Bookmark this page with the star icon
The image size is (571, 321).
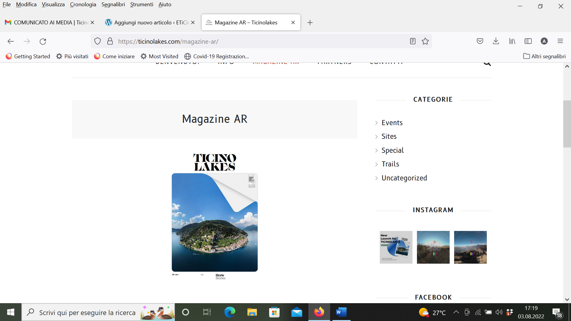click(x=425, y=41)
